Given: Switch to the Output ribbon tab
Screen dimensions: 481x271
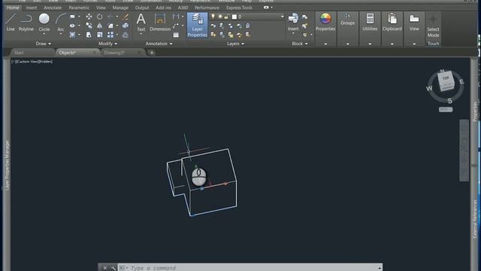Looking at the screenshot, I should click(142, 8).
